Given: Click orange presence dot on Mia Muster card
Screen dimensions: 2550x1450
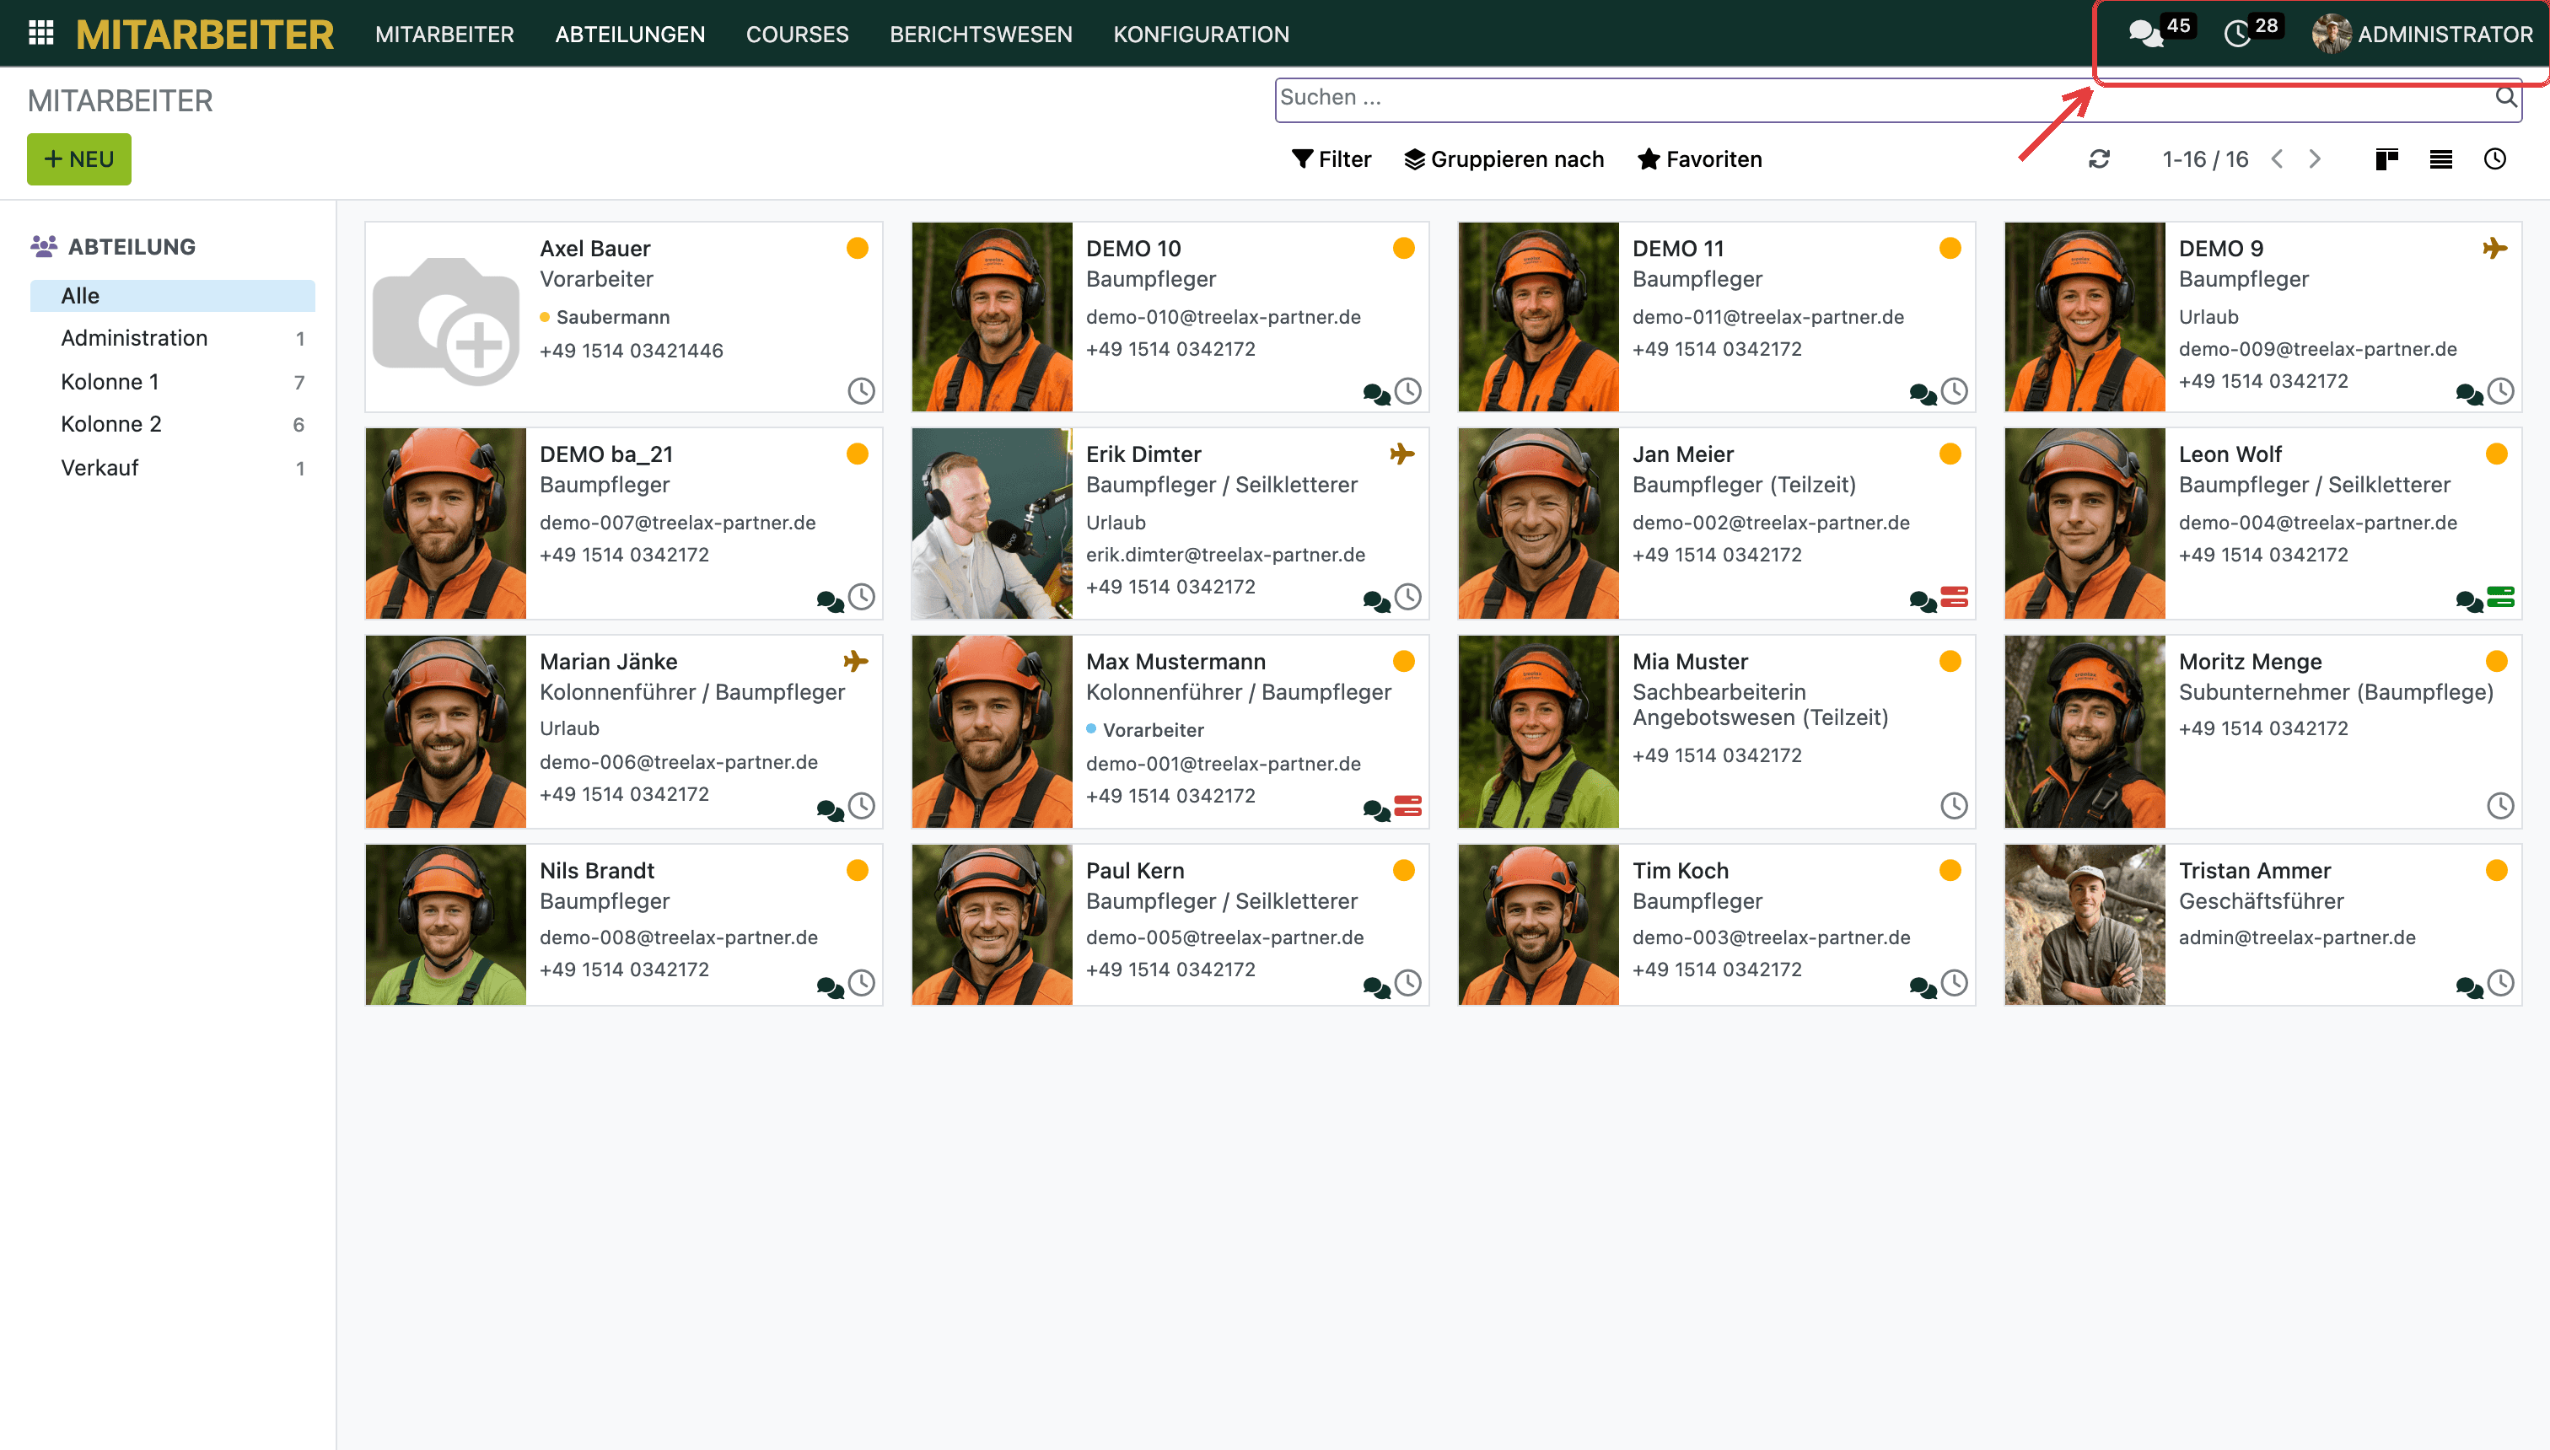Looking at the screenshot, I should click(x=1950, y=661).
